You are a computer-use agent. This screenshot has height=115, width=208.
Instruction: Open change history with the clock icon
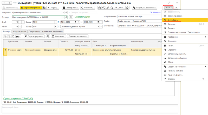pyautogui.click(x=127, y=8)
